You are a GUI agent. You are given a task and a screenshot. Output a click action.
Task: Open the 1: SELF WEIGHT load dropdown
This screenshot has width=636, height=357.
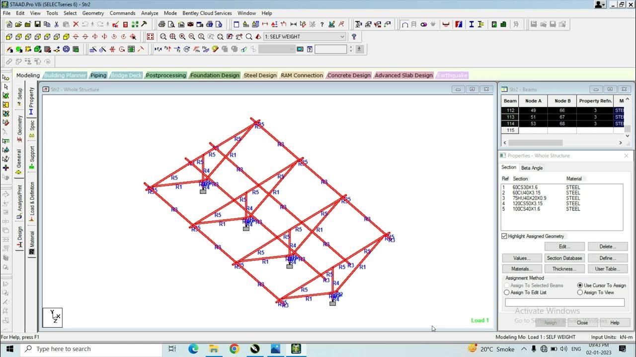[305, 37]
